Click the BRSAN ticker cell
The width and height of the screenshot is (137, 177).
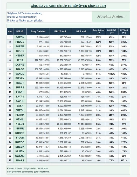tap(20, 78)
